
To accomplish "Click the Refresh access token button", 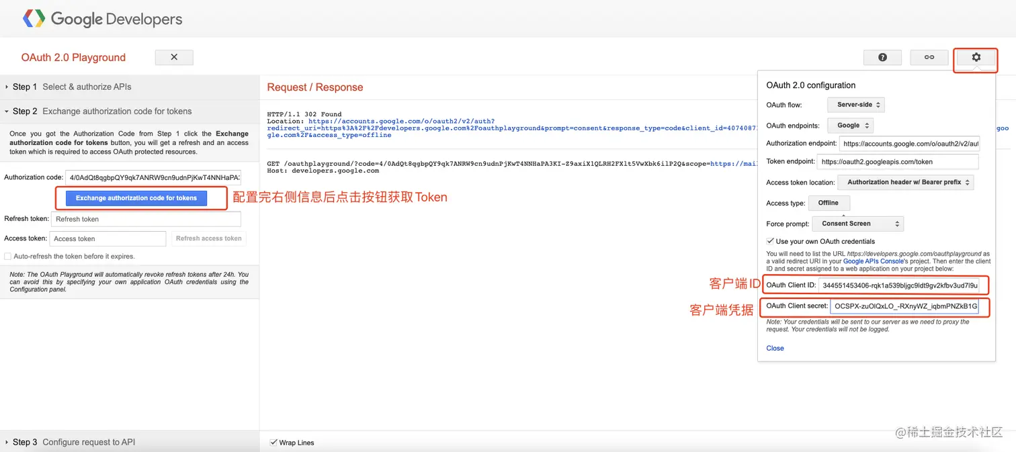I will click(x=209, y=238).
